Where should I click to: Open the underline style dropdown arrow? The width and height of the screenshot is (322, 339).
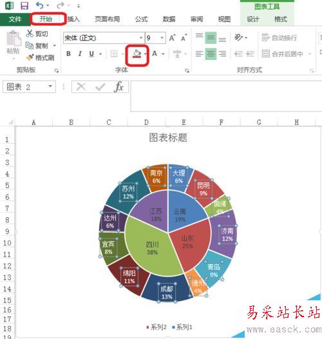(100, 53)
